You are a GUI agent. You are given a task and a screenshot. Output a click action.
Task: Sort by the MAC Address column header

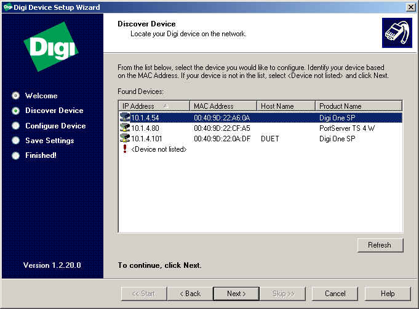pos(223,106)
